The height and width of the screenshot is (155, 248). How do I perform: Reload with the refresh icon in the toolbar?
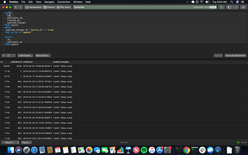coord(221,7)
